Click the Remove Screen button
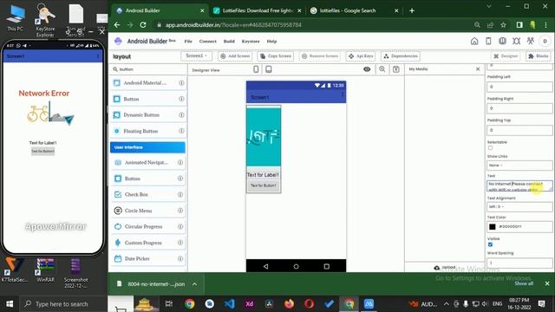 320,55
